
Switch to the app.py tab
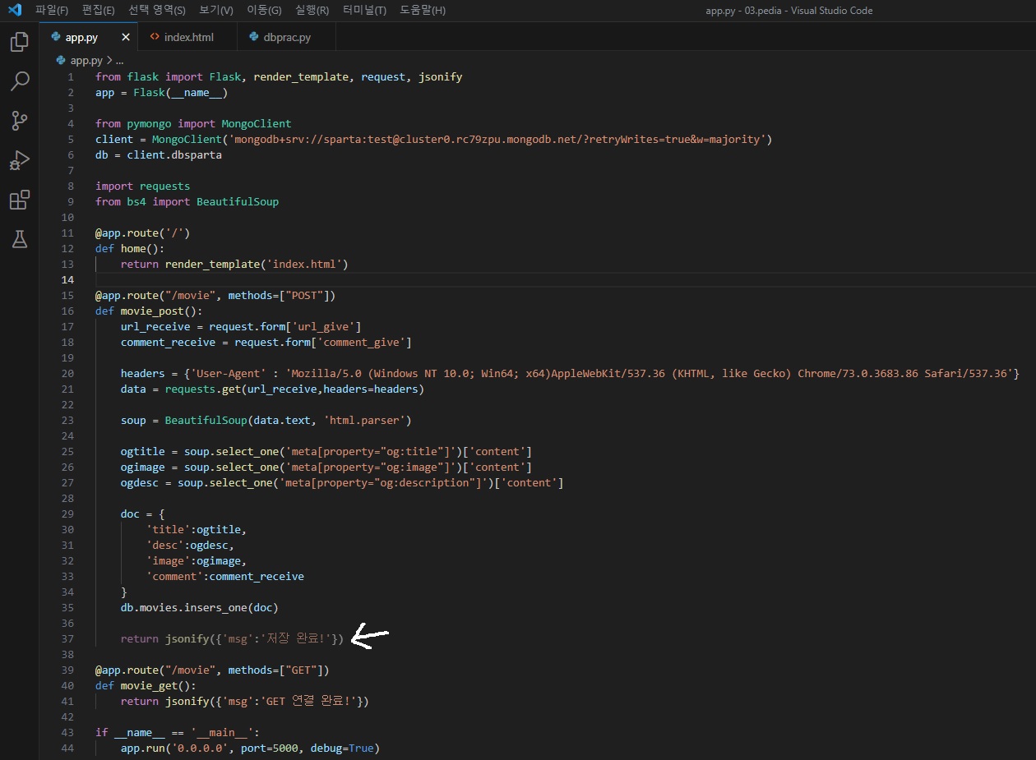pyautogui.click(x=89, y=38)
